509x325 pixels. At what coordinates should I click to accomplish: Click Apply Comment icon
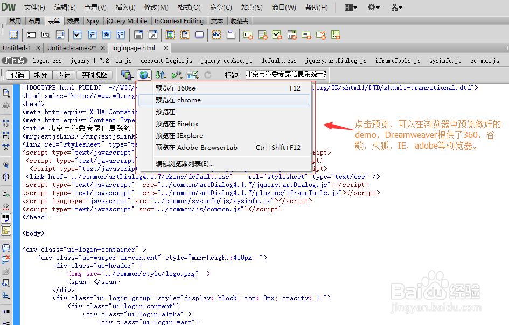6,248
